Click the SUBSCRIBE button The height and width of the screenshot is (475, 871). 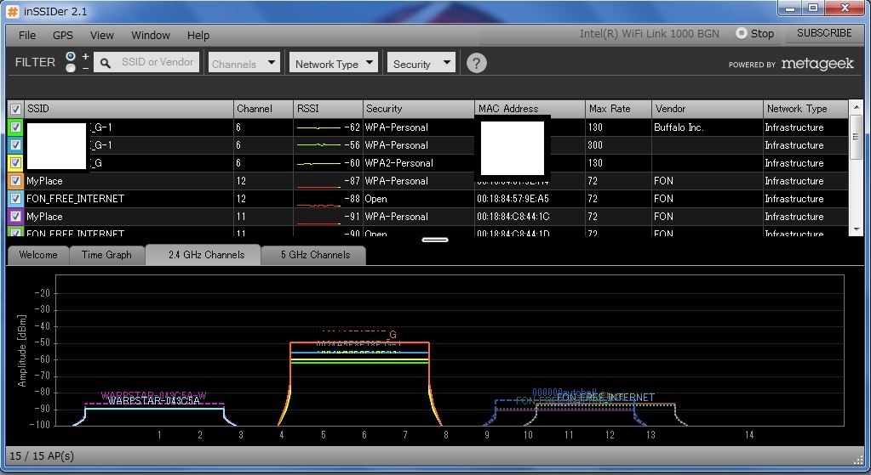(823, 33)
